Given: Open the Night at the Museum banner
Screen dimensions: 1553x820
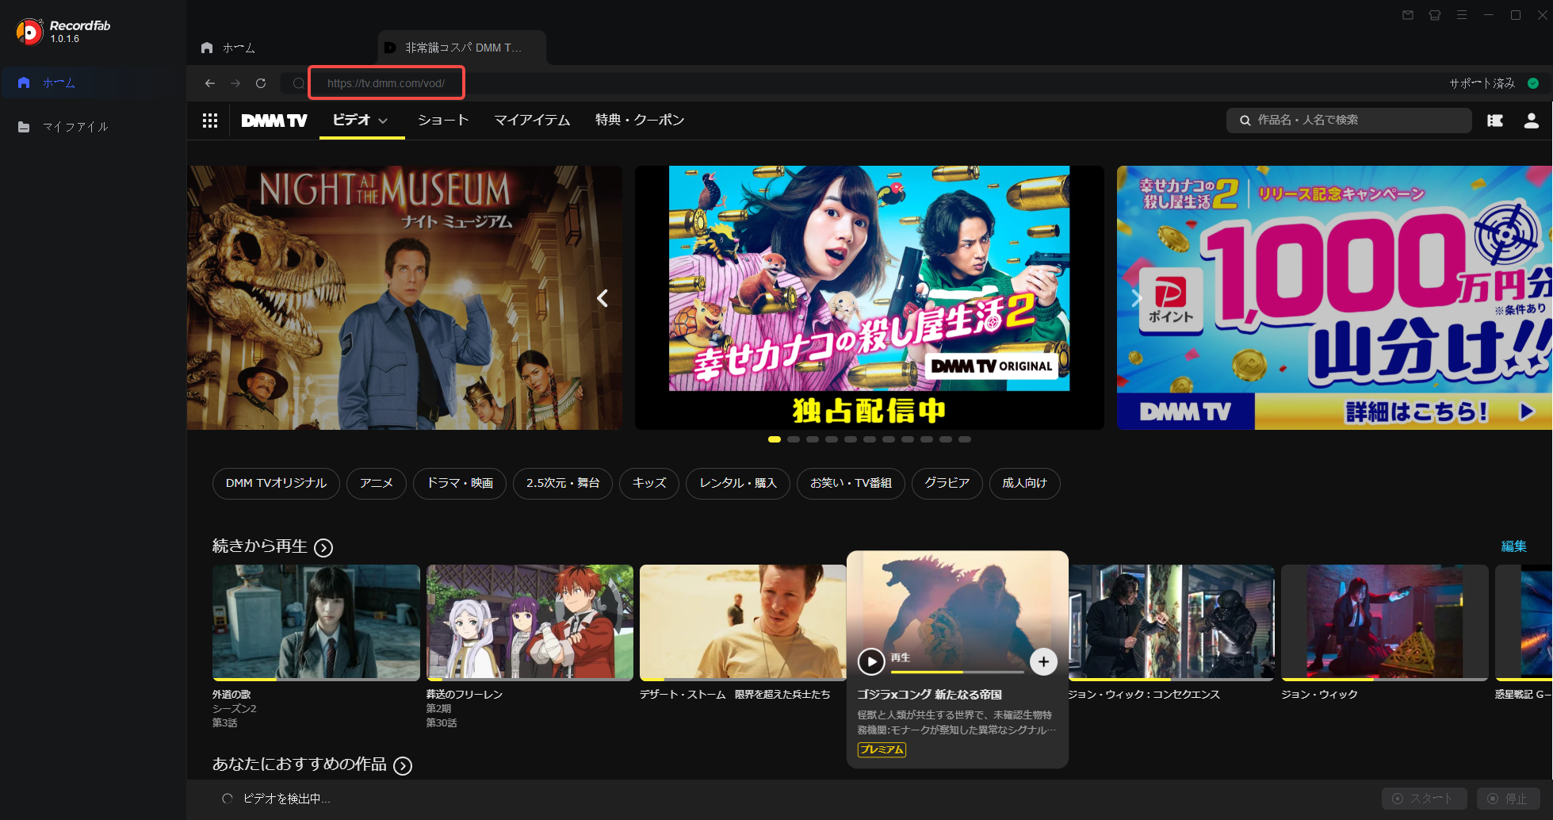Looking at the screenshot, I should [x=404, y=297].
